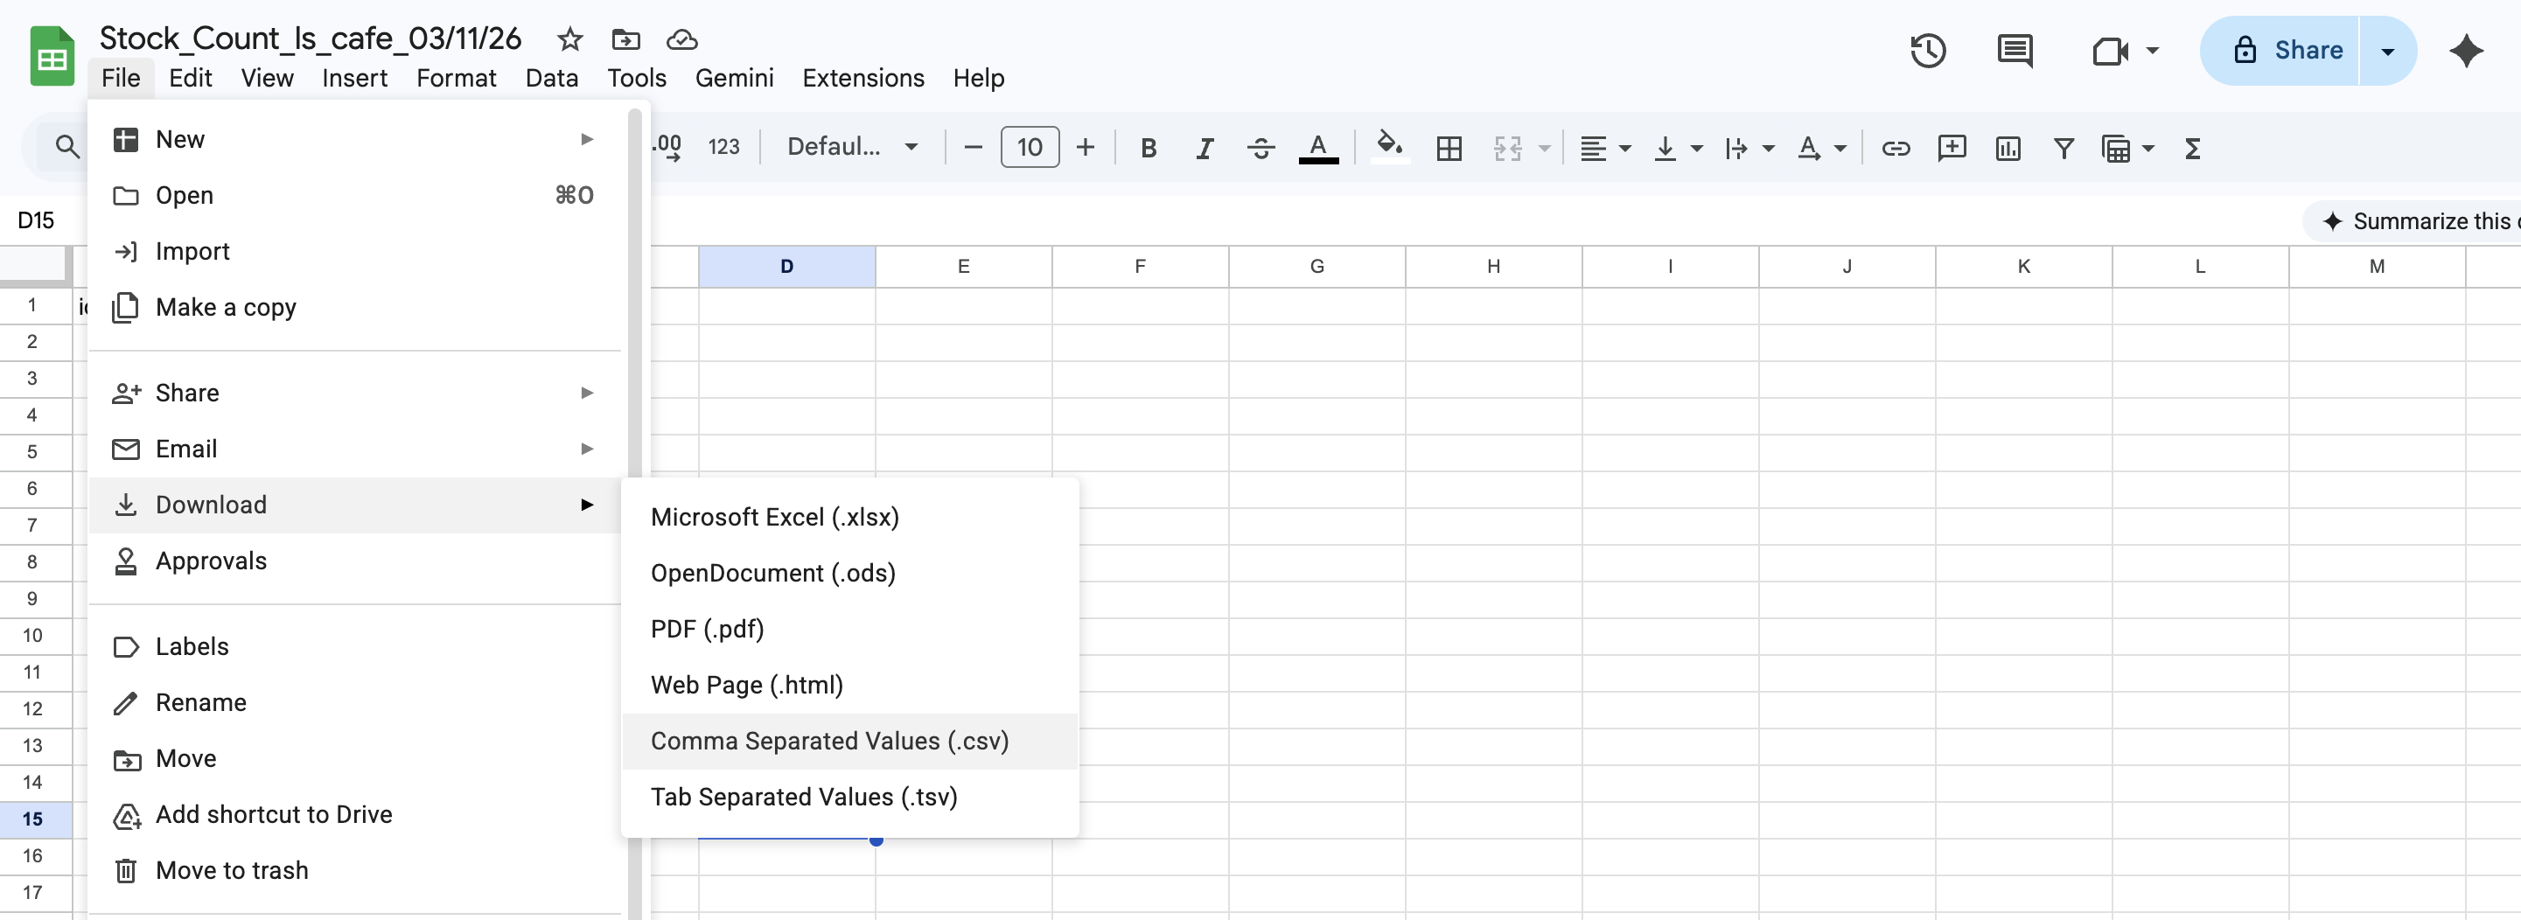Download as PDF (.pdf)

849,630
